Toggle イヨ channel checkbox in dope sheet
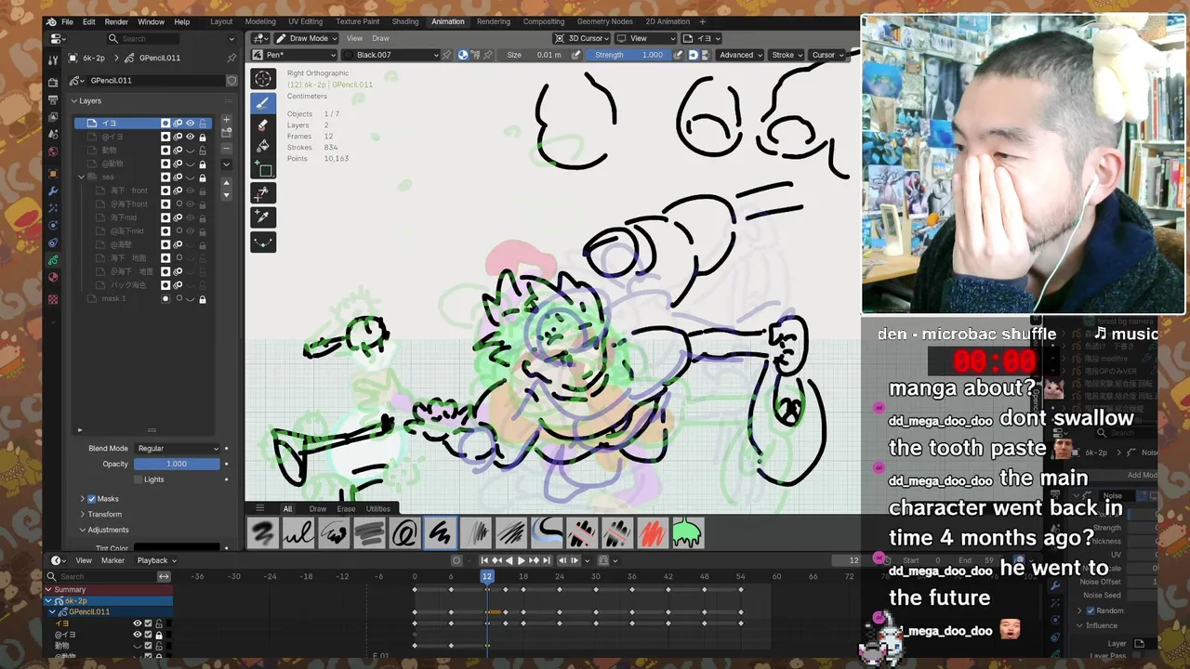 click(148, 623)
